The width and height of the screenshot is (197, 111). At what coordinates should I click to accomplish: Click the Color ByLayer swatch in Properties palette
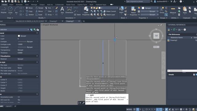(19, 36)
